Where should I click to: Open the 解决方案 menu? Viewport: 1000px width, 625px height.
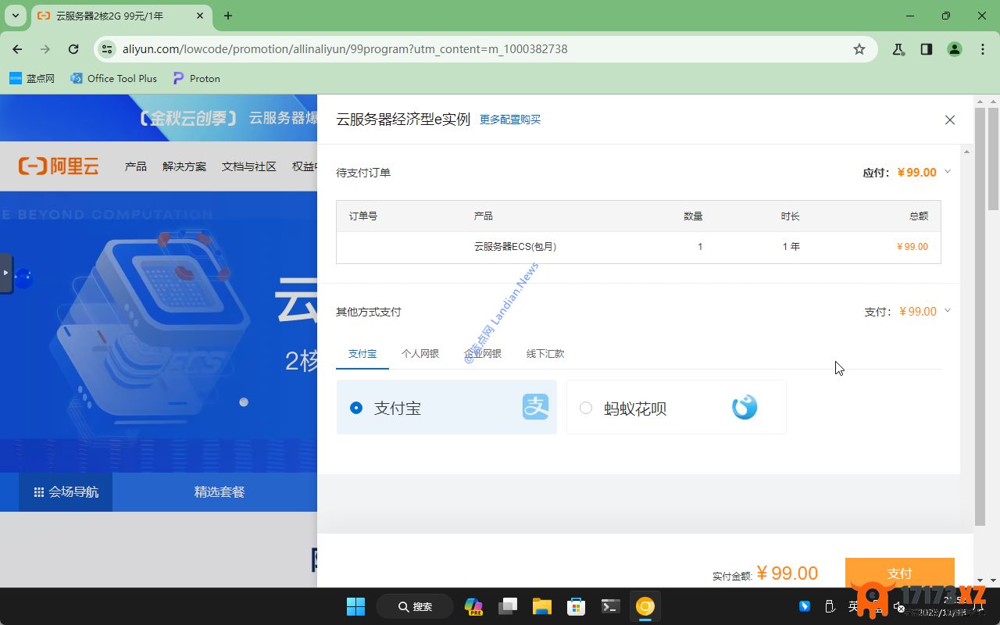[184, 166]
